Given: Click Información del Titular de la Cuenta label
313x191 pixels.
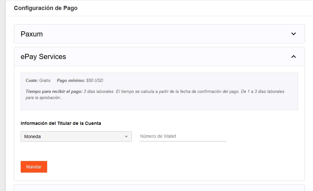Looking at the screenshot, I should tap(61, 123).
